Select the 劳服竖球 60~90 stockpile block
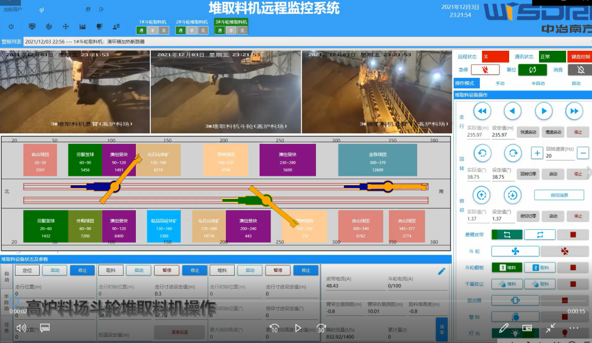Screen dimensions: 592x343 click(x=85, y=160)
